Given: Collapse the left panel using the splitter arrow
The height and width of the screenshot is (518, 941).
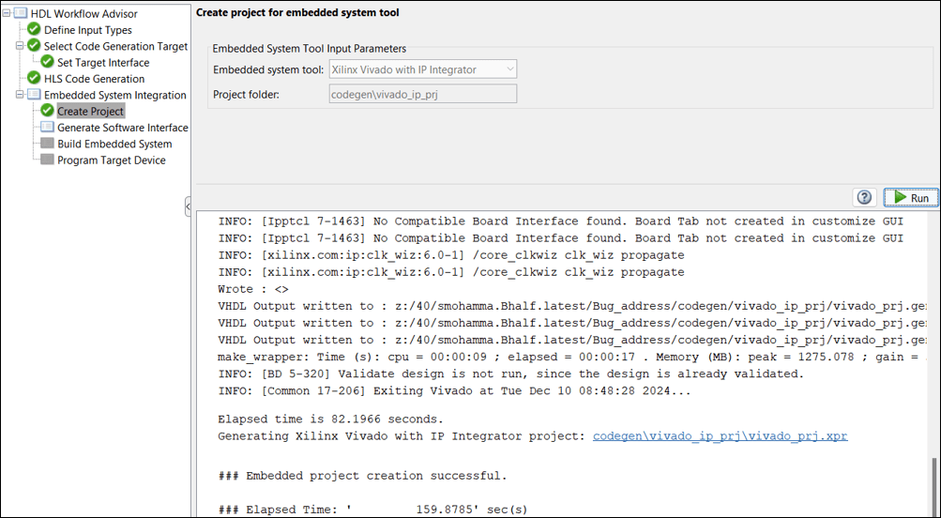Looking at the screenshot, I should pos(188,206).
